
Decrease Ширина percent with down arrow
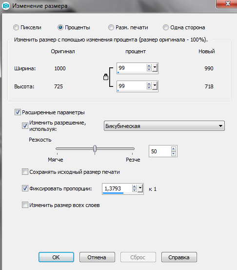click(x=149, y=69)
